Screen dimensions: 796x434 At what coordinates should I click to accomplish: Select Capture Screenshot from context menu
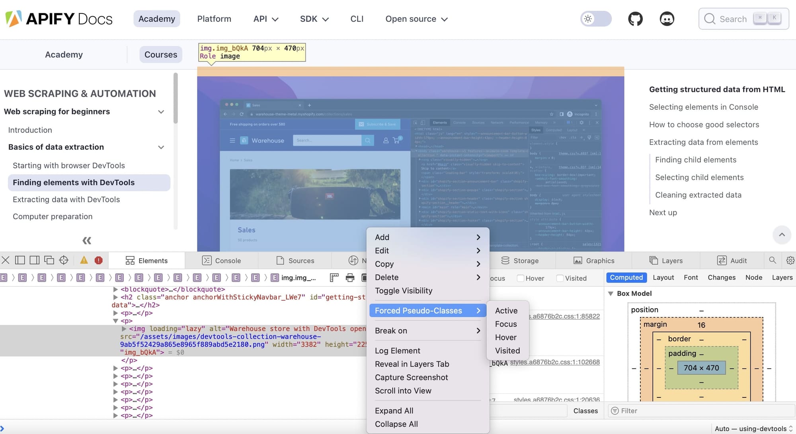[412, 377]
